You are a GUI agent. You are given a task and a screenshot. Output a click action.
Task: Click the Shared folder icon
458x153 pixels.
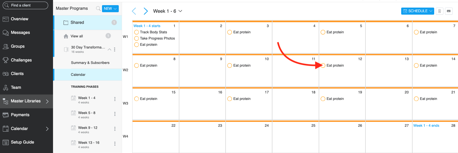pyautogui.click(x=66, y=23)
